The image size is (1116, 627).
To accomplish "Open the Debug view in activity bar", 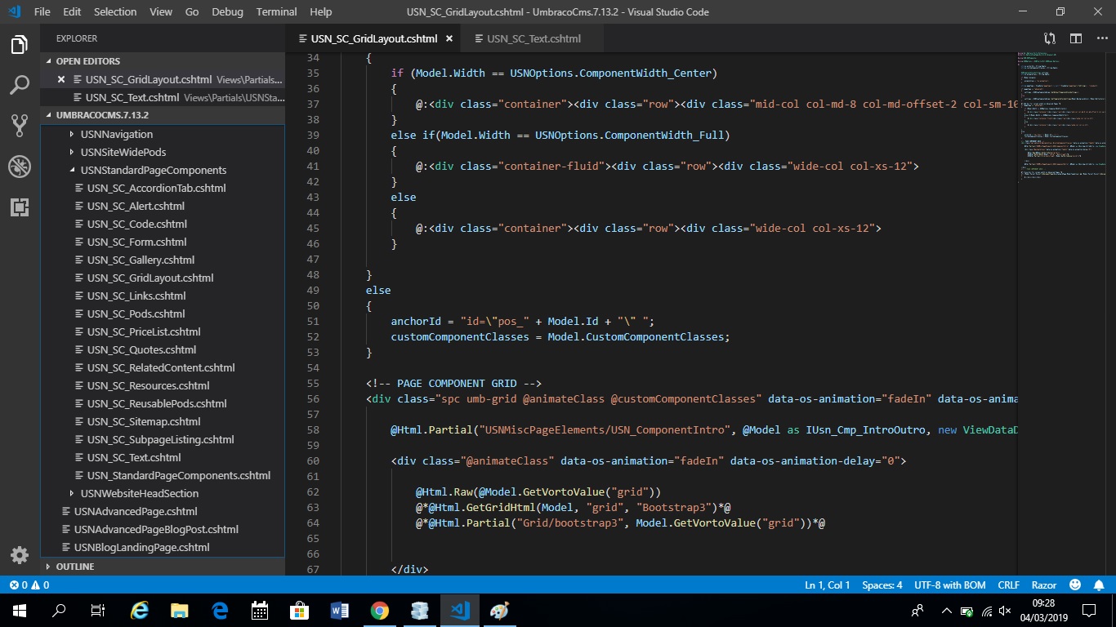I will click(20, 167).
